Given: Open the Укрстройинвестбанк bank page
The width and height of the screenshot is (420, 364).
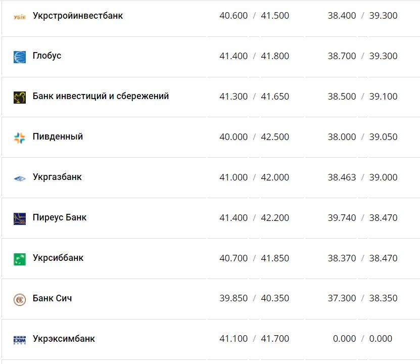Looking at the screenshot, I should click(77, 15).
